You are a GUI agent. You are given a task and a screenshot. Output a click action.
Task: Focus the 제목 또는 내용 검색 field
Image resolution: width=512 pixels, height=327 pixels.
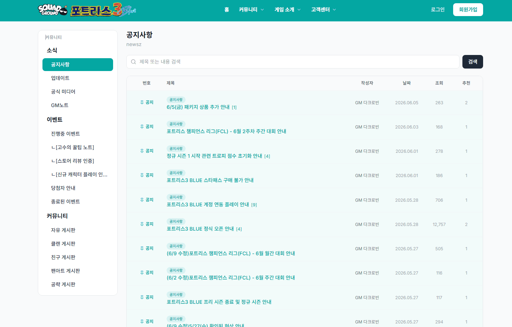[x=293, y=62]
